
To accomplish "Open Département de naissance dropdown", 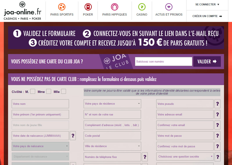I will (40, 157).
